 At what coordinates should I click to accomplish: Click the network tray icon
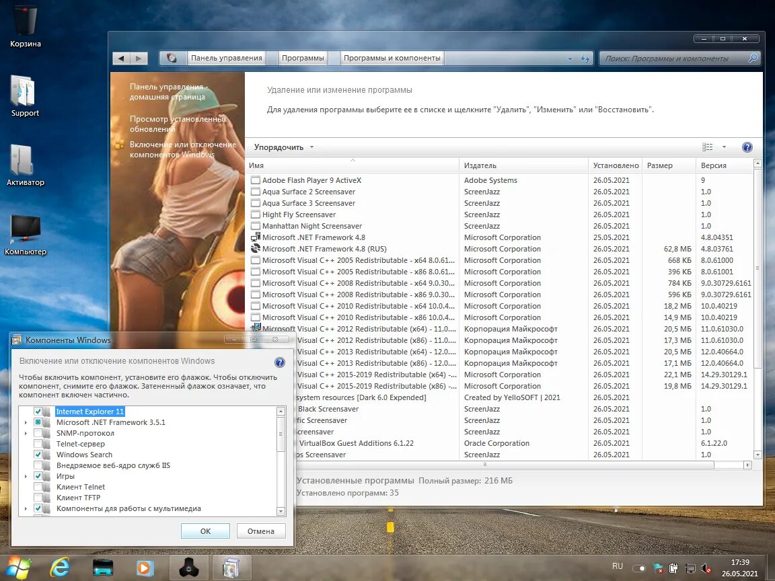690,569
